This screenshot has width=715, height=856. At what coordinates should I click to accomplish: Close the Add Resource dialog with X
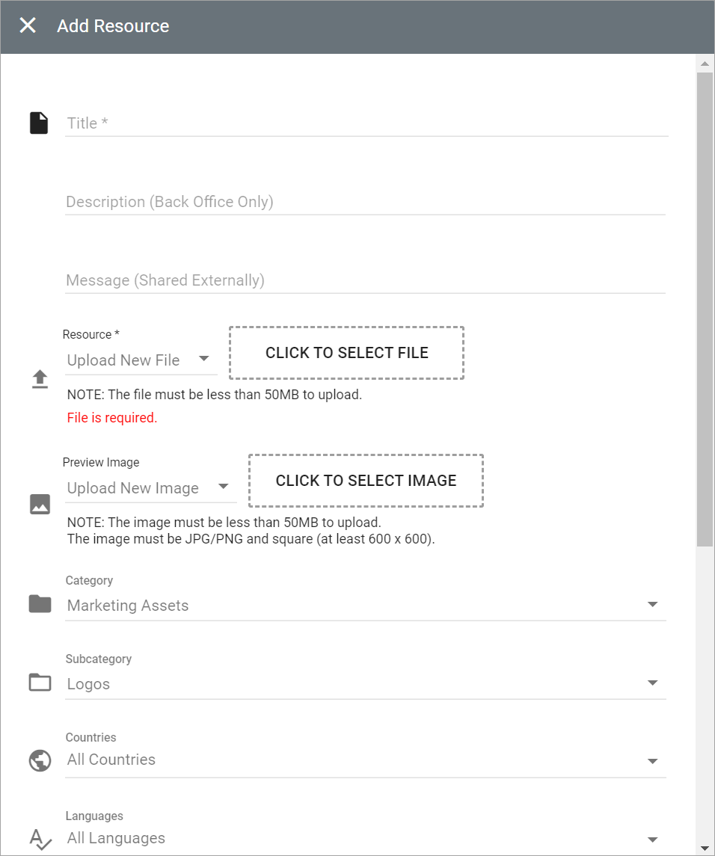pyautogui.click(x=28, y=25)
